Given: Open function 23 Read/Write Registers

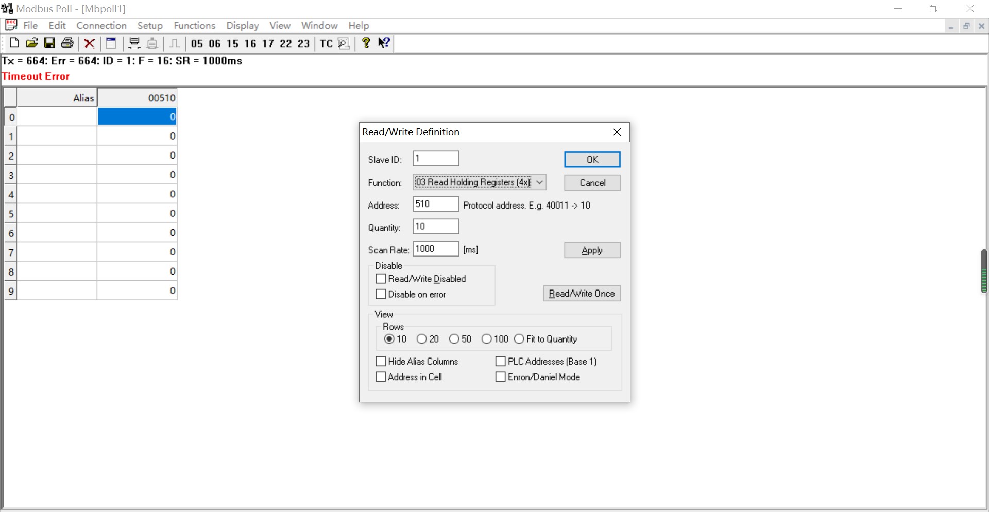Looking at the screenshot, I should pos(304,44).
